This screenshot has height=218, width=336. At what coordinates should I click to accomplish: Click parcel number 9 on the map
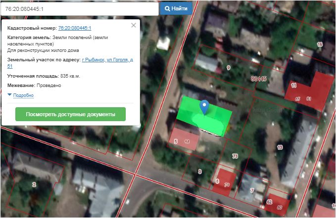click(228, 68)
